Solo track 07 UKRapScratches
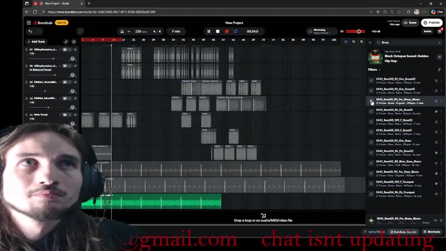Image resolution: width=446 pixels, height=251 pixels. tap(70, 50)
